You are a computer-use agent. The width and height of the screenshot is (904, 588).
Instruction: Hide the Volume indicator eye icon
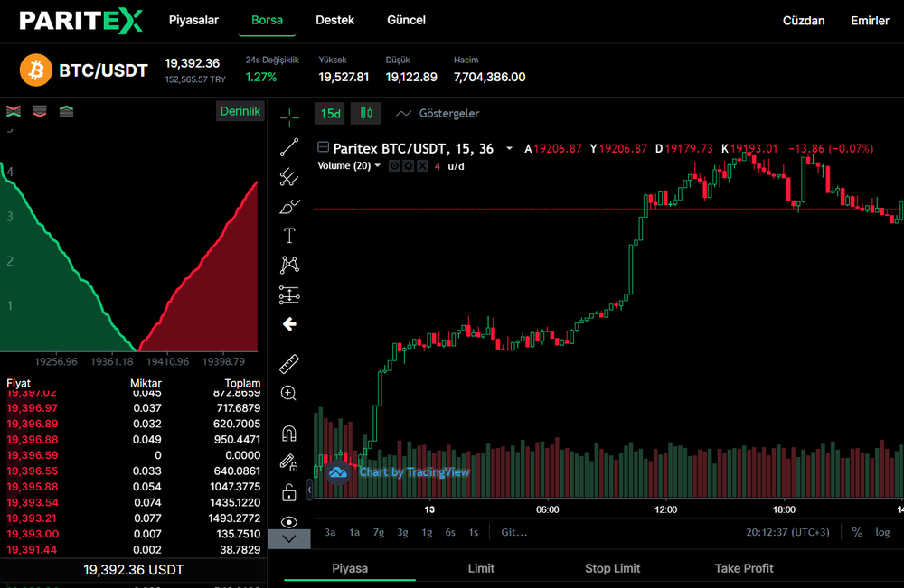click(394, 166)
